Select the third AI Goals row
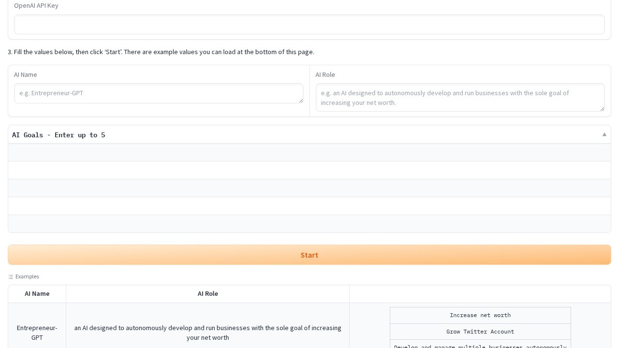Image resolution: width=619 pixels, height=348 pixels. 309,188
